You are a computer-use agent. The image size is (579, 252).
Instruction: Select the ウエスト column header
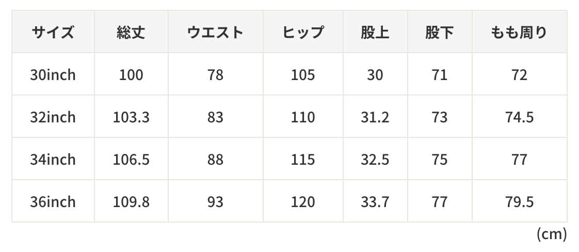215,33
